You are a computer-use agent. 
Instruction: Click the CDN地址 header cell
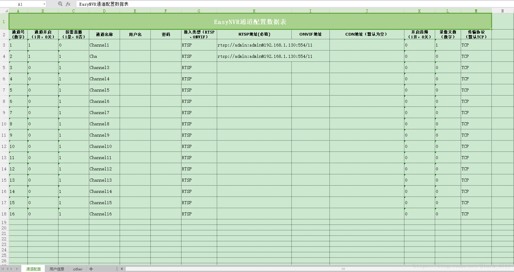[367, 34]
